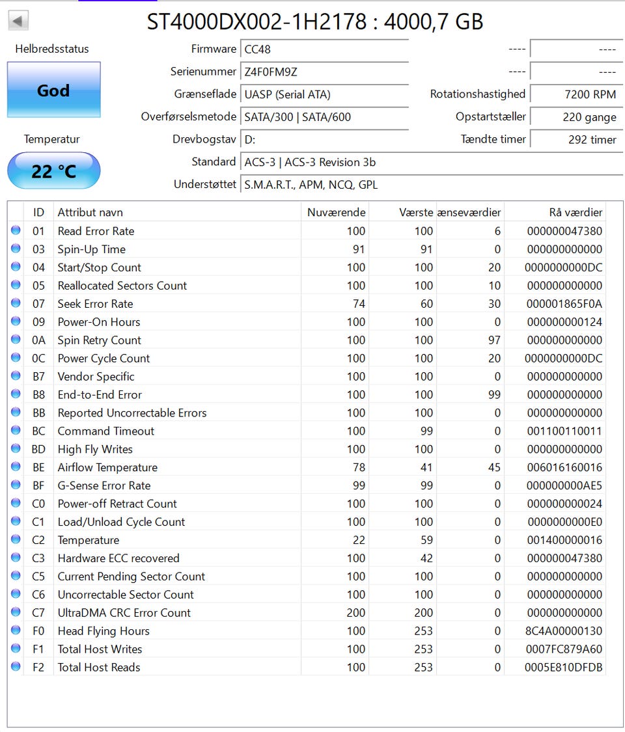Click the Tændte timer field showing 292 timer
Viewport: 625px width, 732px height.
coord(575,139)
